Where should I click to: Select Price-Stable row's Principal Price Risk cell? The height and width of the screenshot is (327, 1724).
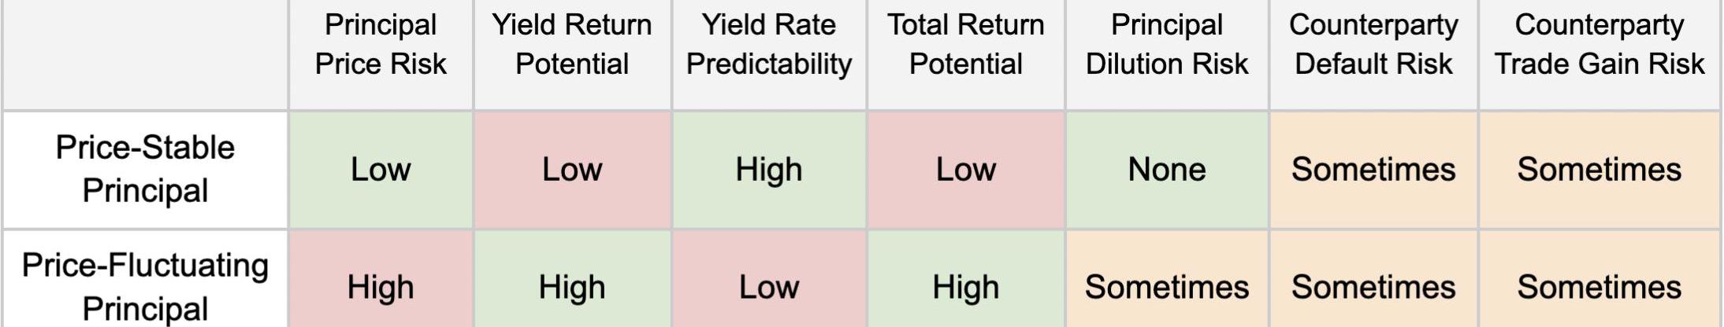(x=381, y=170)
